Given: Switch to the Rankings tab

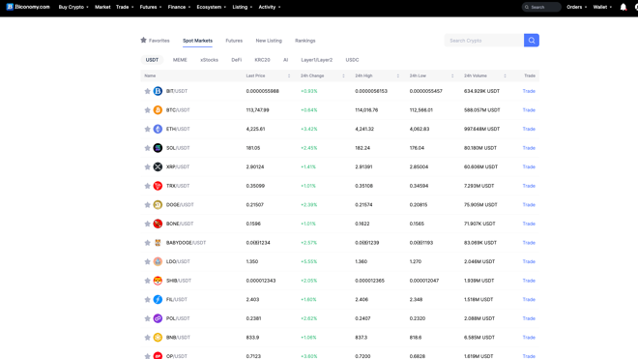Looking at the screenshot, I should 305,41.
